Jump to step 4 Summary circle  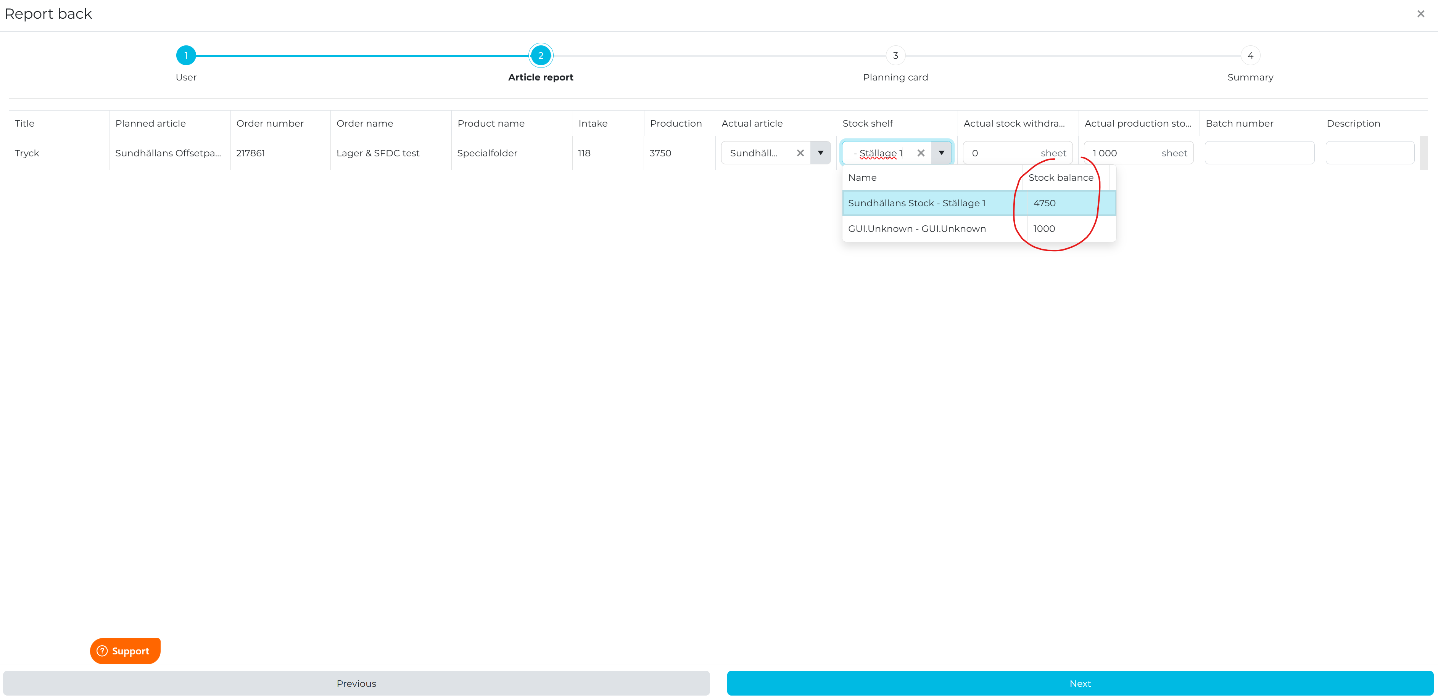coord(1250,56)
